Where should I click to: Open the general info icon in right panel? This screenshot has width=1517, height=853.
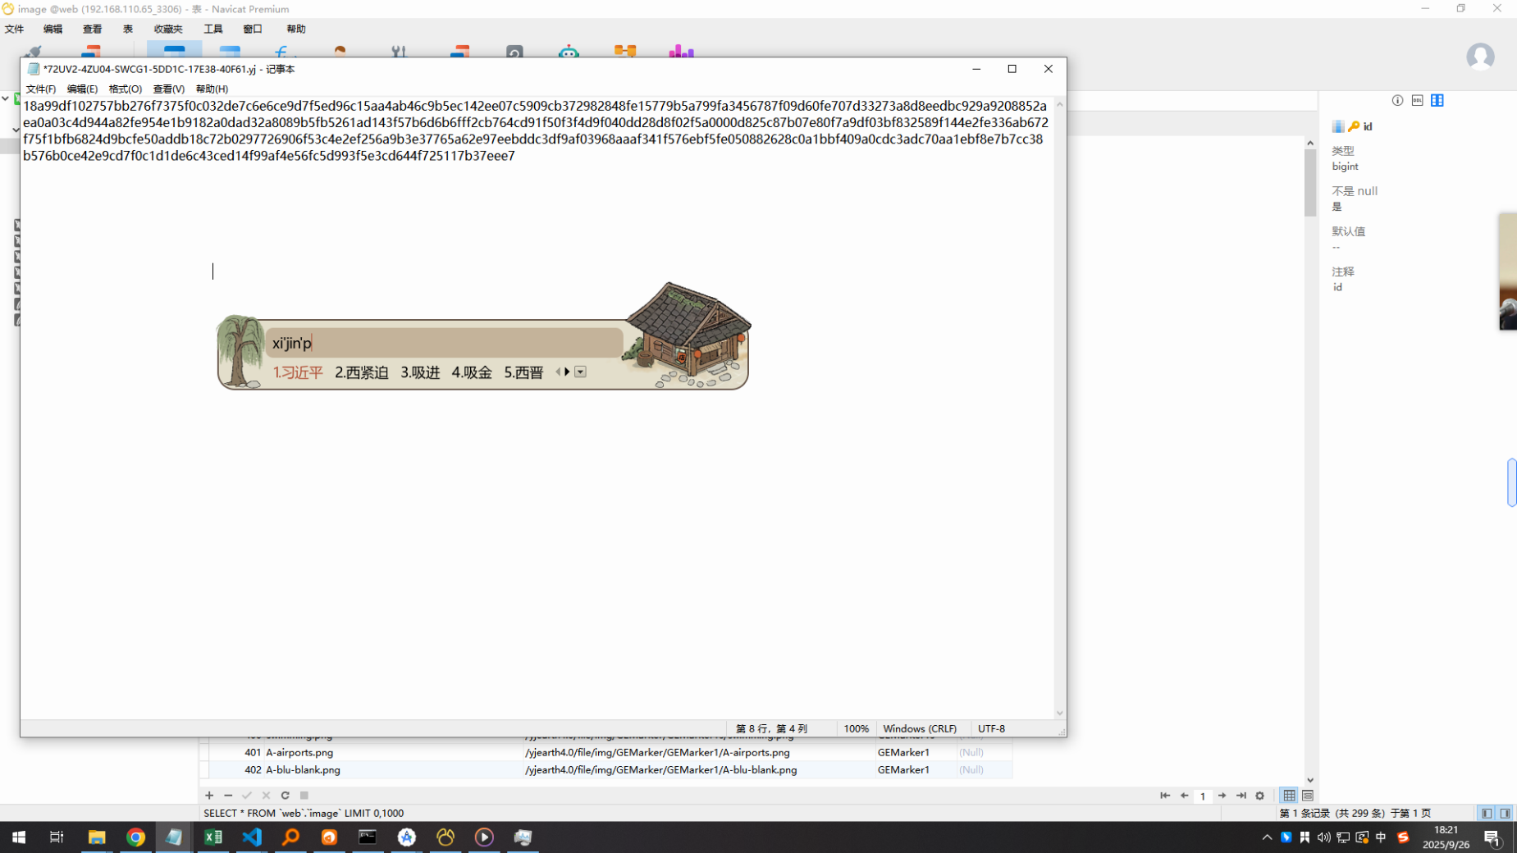point(1397,100)
